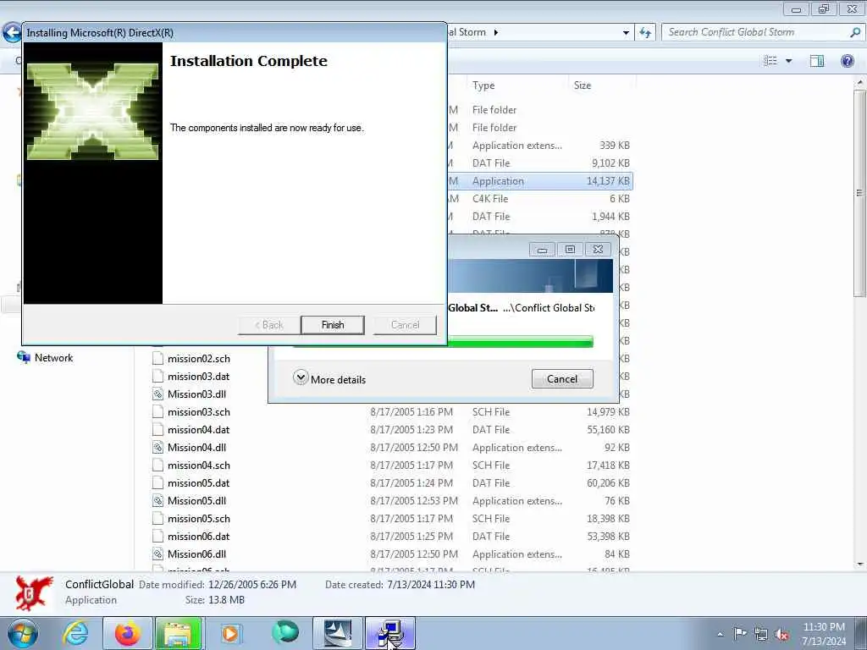Image resolution: width=867 pixels, height=650 pixels.
Task: Open the Windows Start button
Action: [x=23, y=633]
